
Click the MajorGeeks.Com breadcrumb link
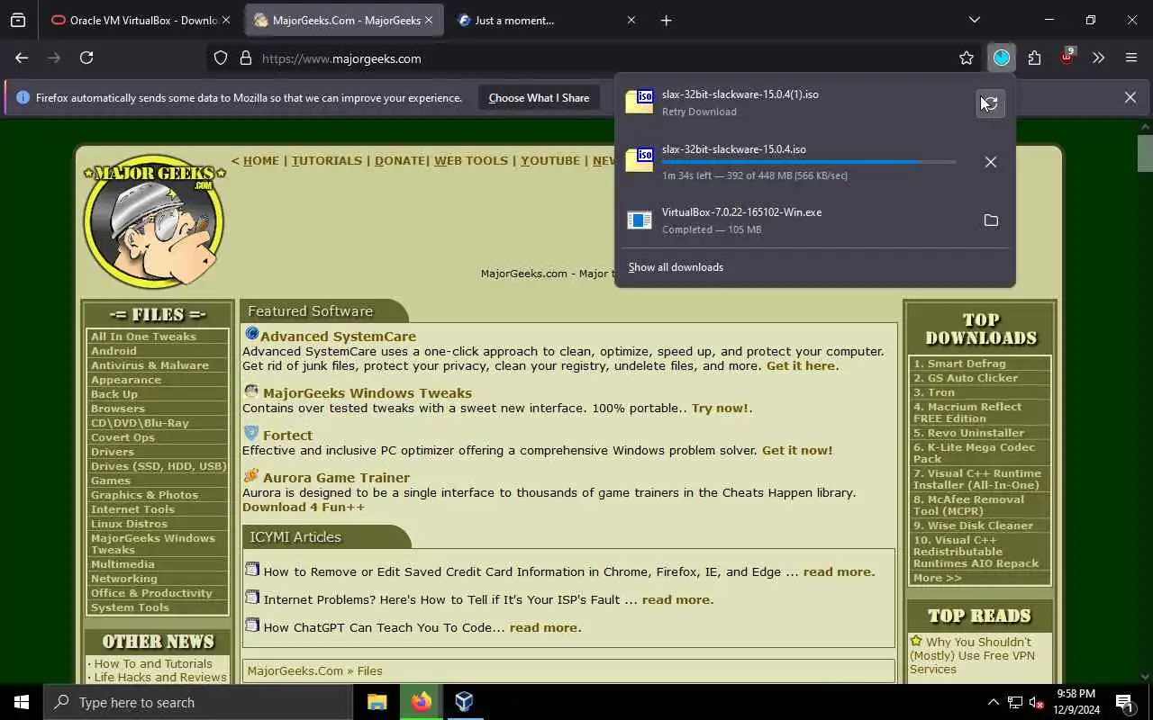[x=295, y=671]
